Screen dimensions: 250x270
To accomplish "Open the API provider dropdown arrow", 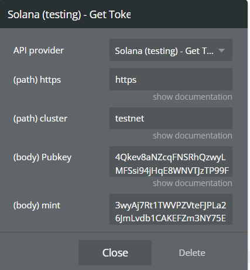I will pyautogui.click(x=221, y=50).
